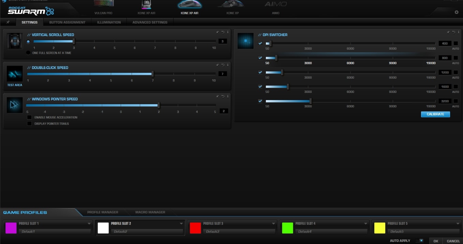This screenshot has height=244, width=463.
Task: Click the Double-Click Speed value box
Action: pyautogui.click(x=222, y=74)
